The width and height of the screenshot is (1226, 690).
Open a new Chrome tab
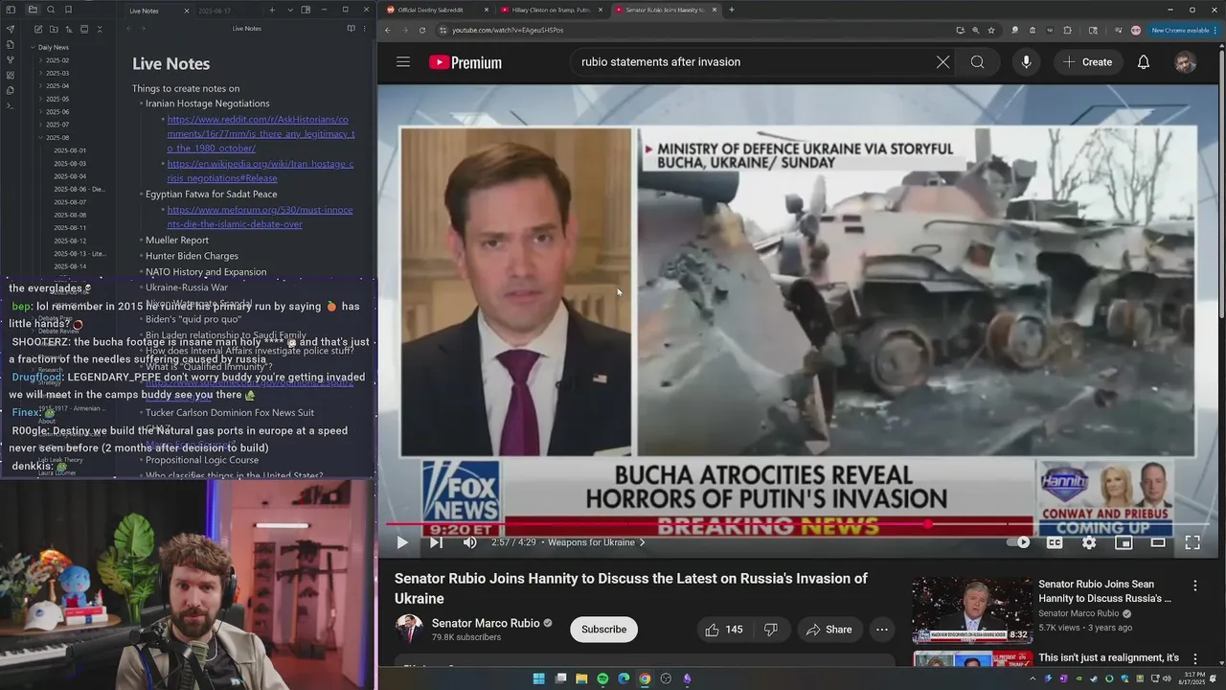(732, 10)
